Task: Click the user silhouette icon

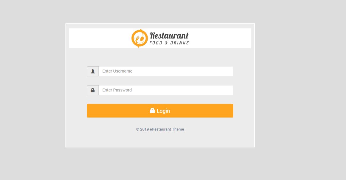Action: 93,71
